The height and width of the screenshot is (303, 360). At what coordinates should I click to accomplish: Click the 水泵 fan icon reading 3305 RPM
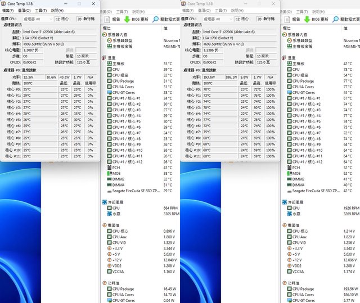[x=109, y=214]
